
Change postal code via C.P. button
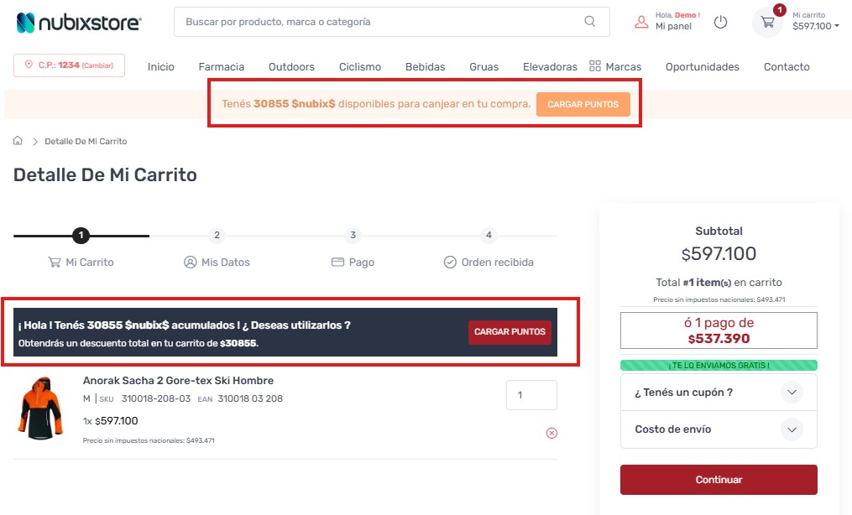pos(69,65)
